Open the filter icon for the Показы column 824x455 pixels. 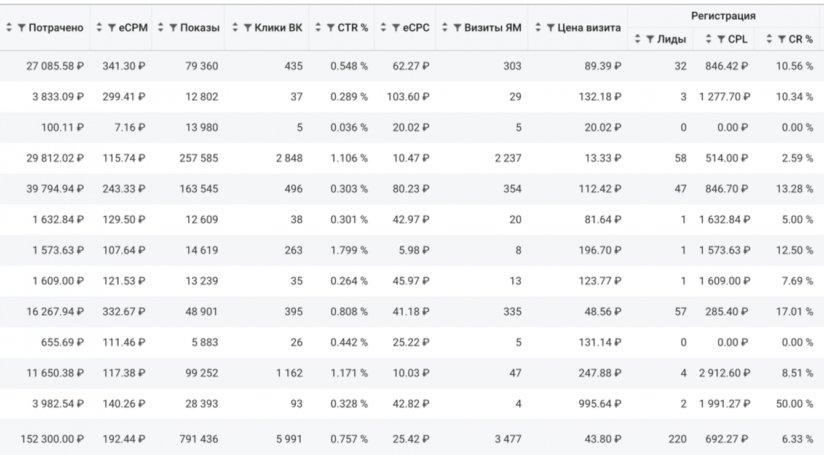[173, 28]
